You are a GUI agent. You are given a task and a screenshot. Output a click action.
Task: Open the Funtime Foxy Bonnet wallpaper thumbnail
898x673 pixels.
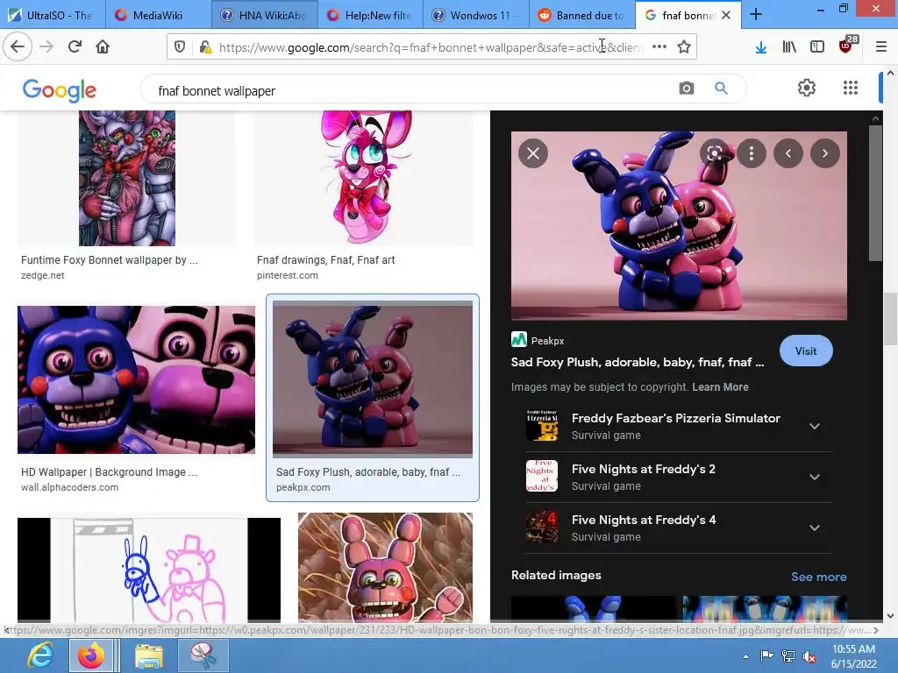pos(126,179)
